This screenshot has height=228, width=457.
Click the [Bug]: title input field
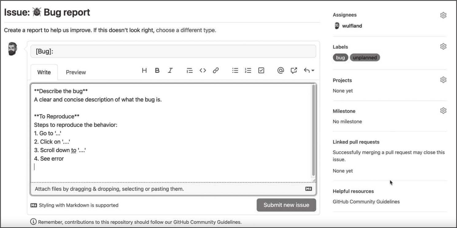[173, 51]
